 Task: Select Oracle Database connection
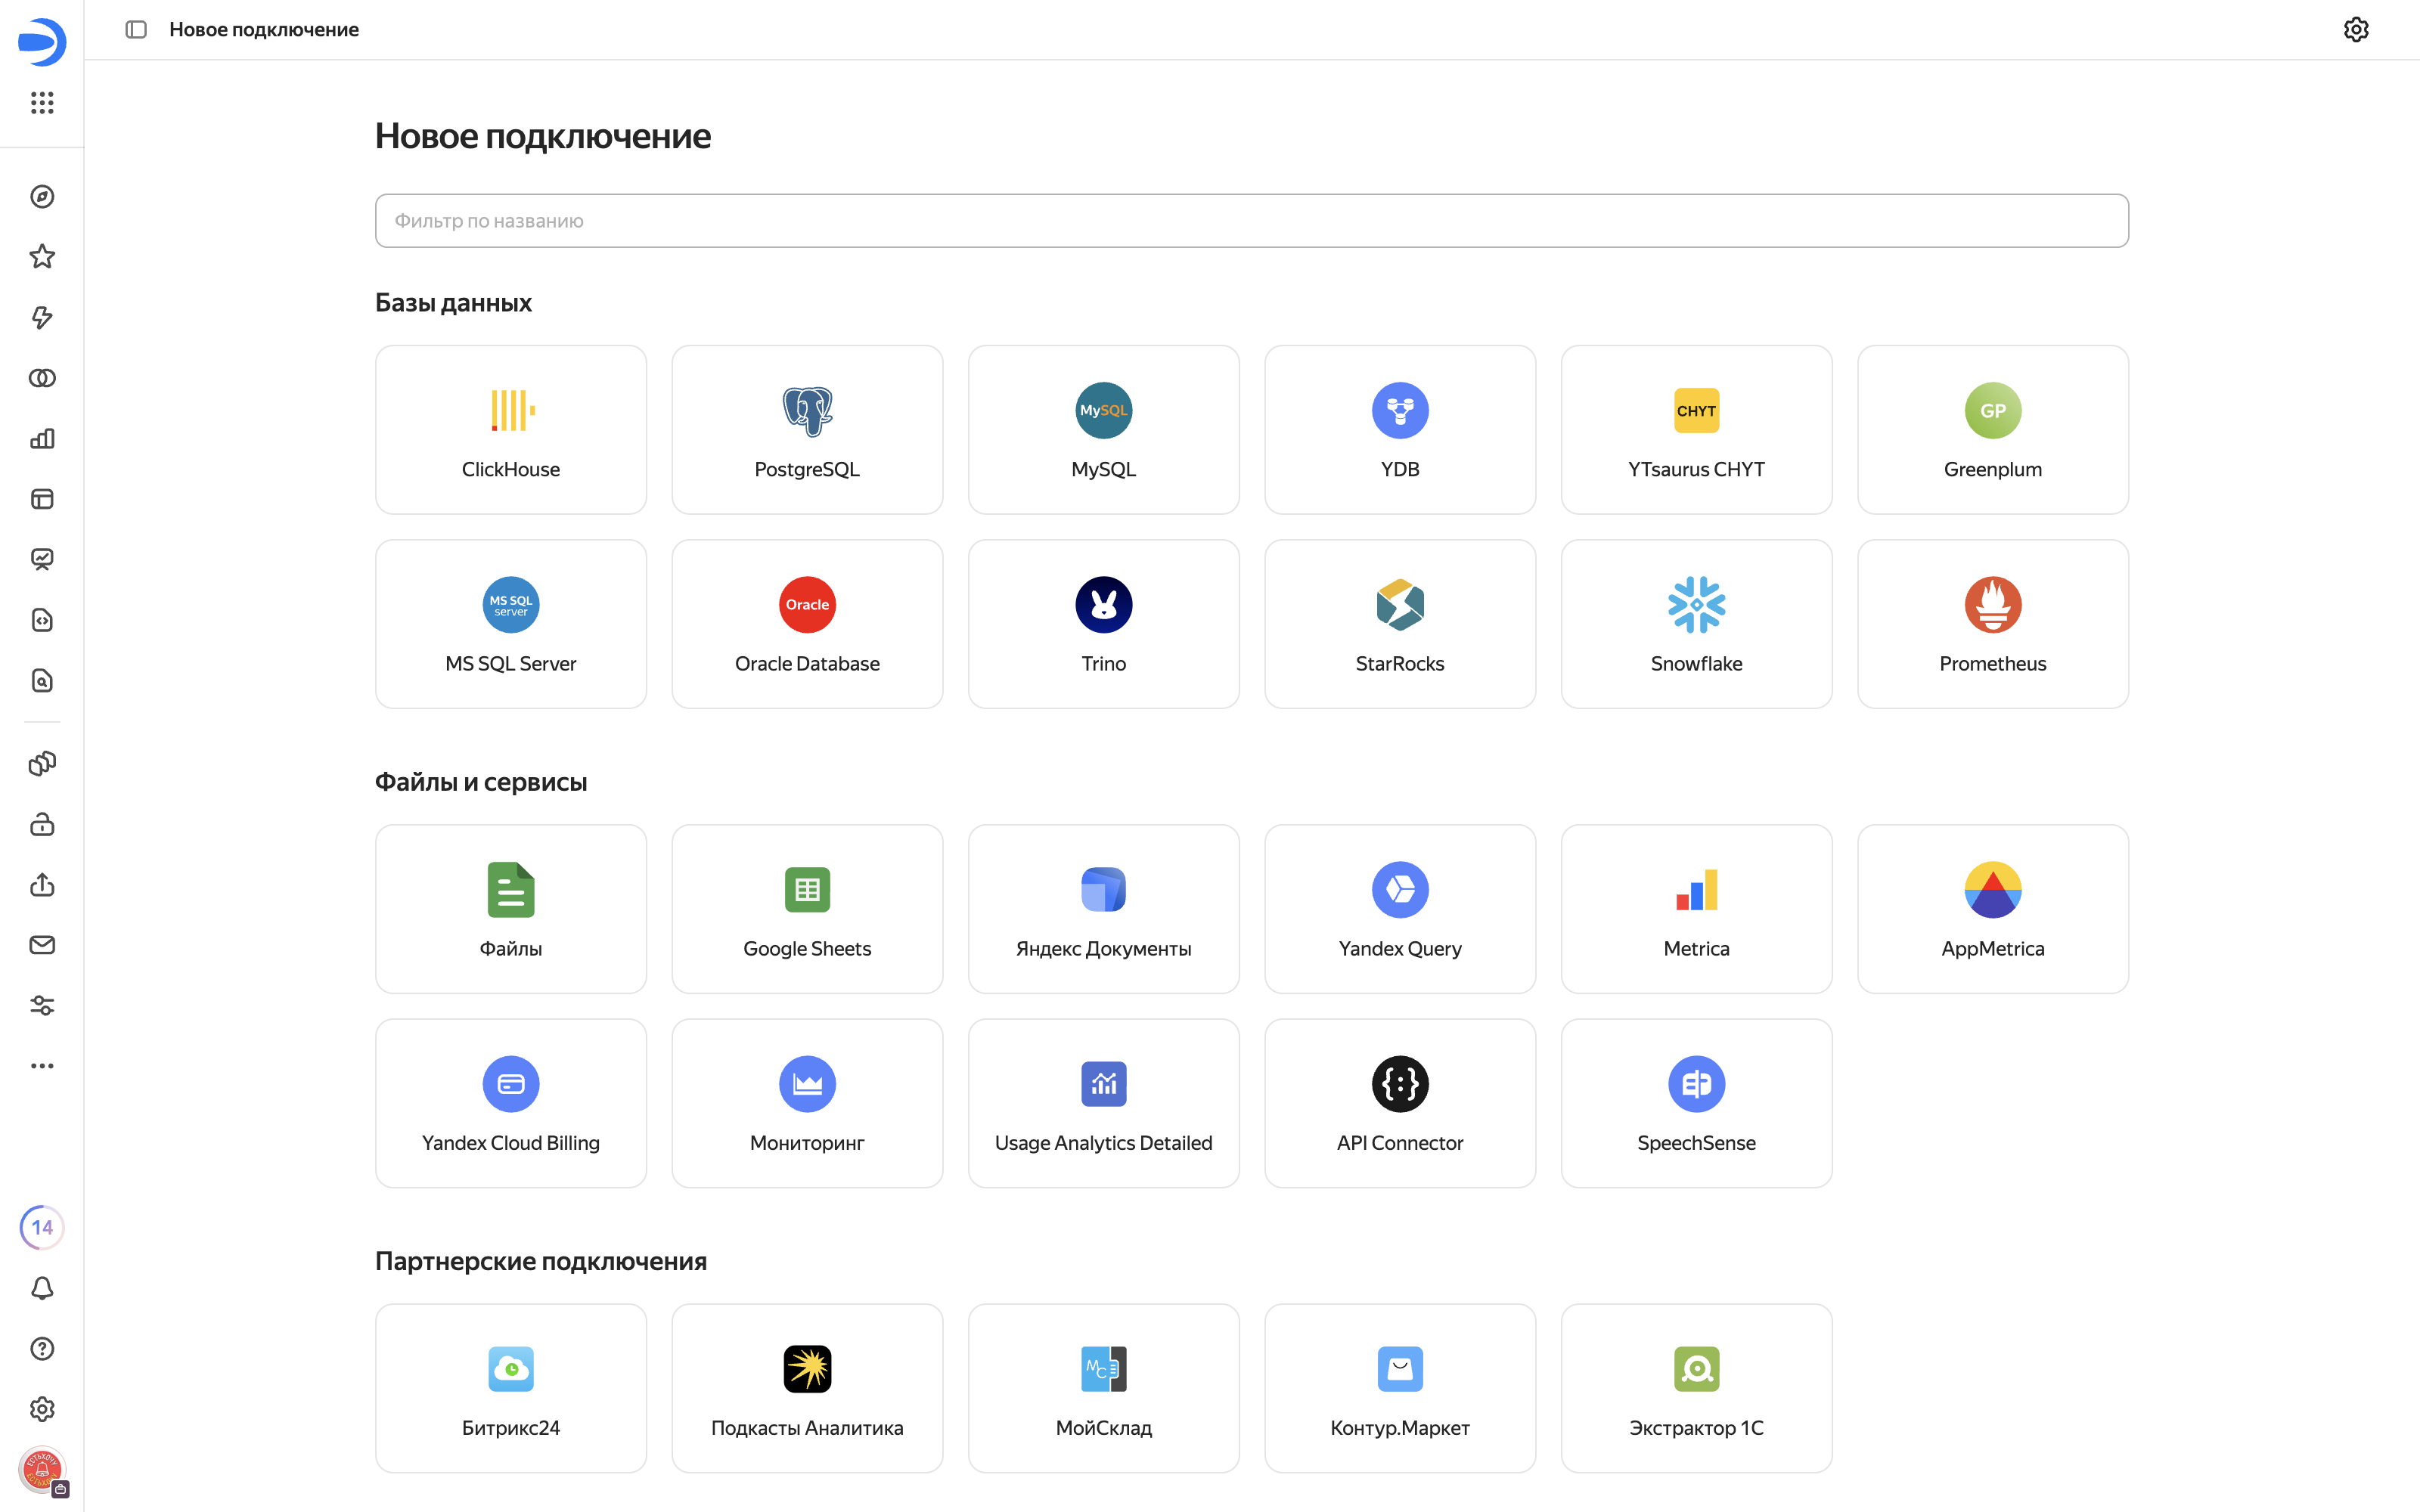click(x=807, y=624)
